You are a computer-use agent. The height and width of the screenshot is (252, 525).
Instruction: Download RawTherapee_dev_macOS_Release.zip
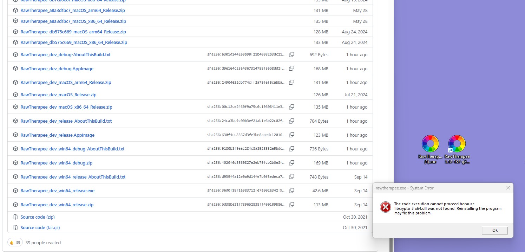59,95
